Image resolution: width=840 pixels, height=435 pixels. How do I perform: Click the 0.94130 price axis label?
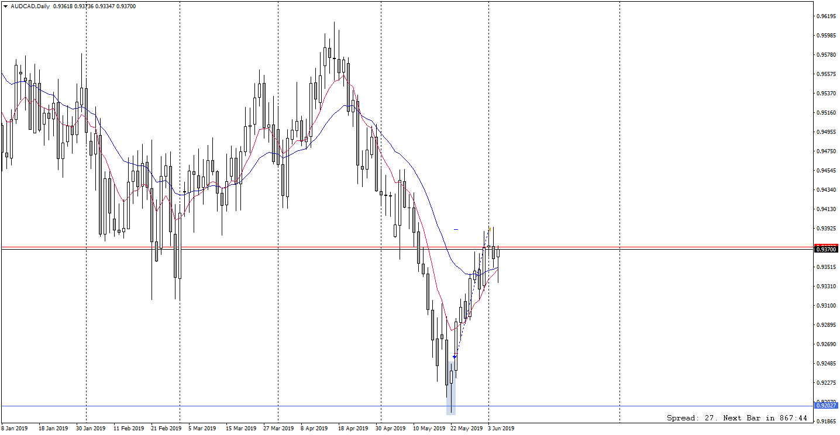(x=826, y=209)
